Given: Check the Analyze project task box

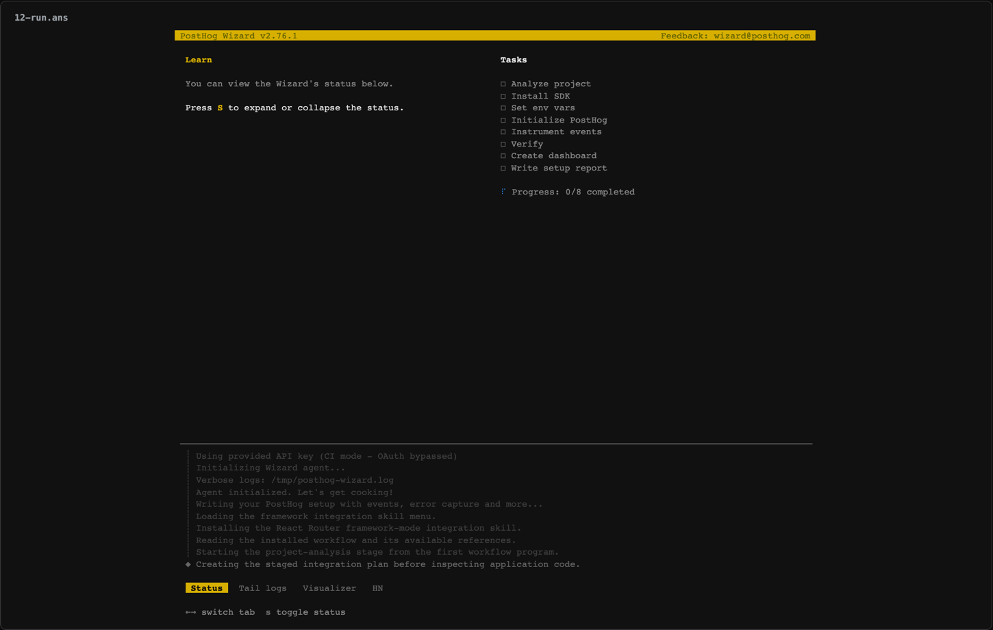Looking at the screenshot, I should click(503, 84).
